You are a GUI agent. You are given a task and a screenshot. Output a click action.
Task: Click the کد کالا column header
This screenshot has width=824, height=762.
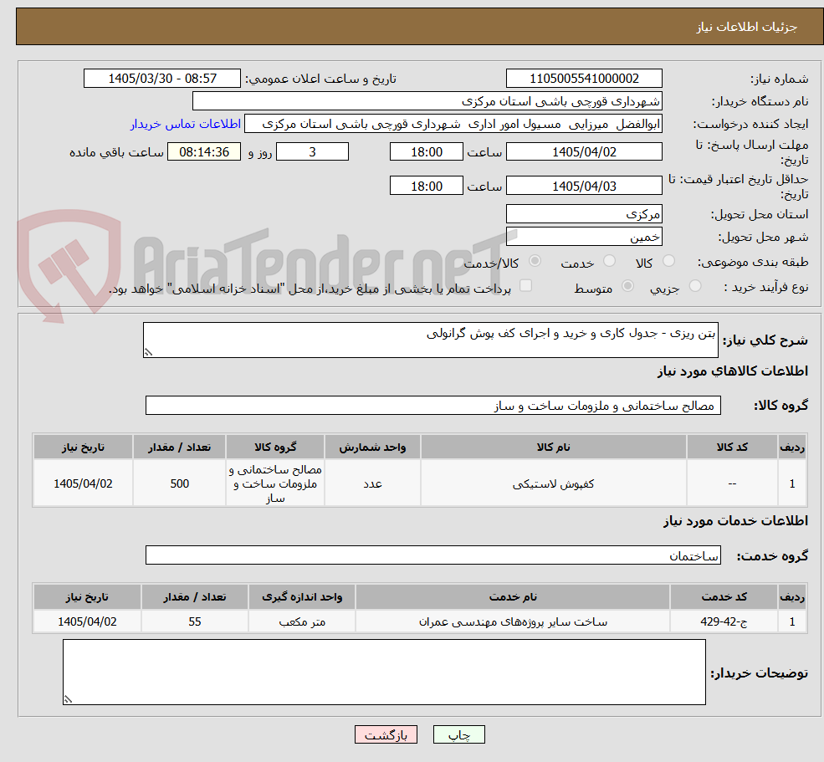click(x=732, y=447)
